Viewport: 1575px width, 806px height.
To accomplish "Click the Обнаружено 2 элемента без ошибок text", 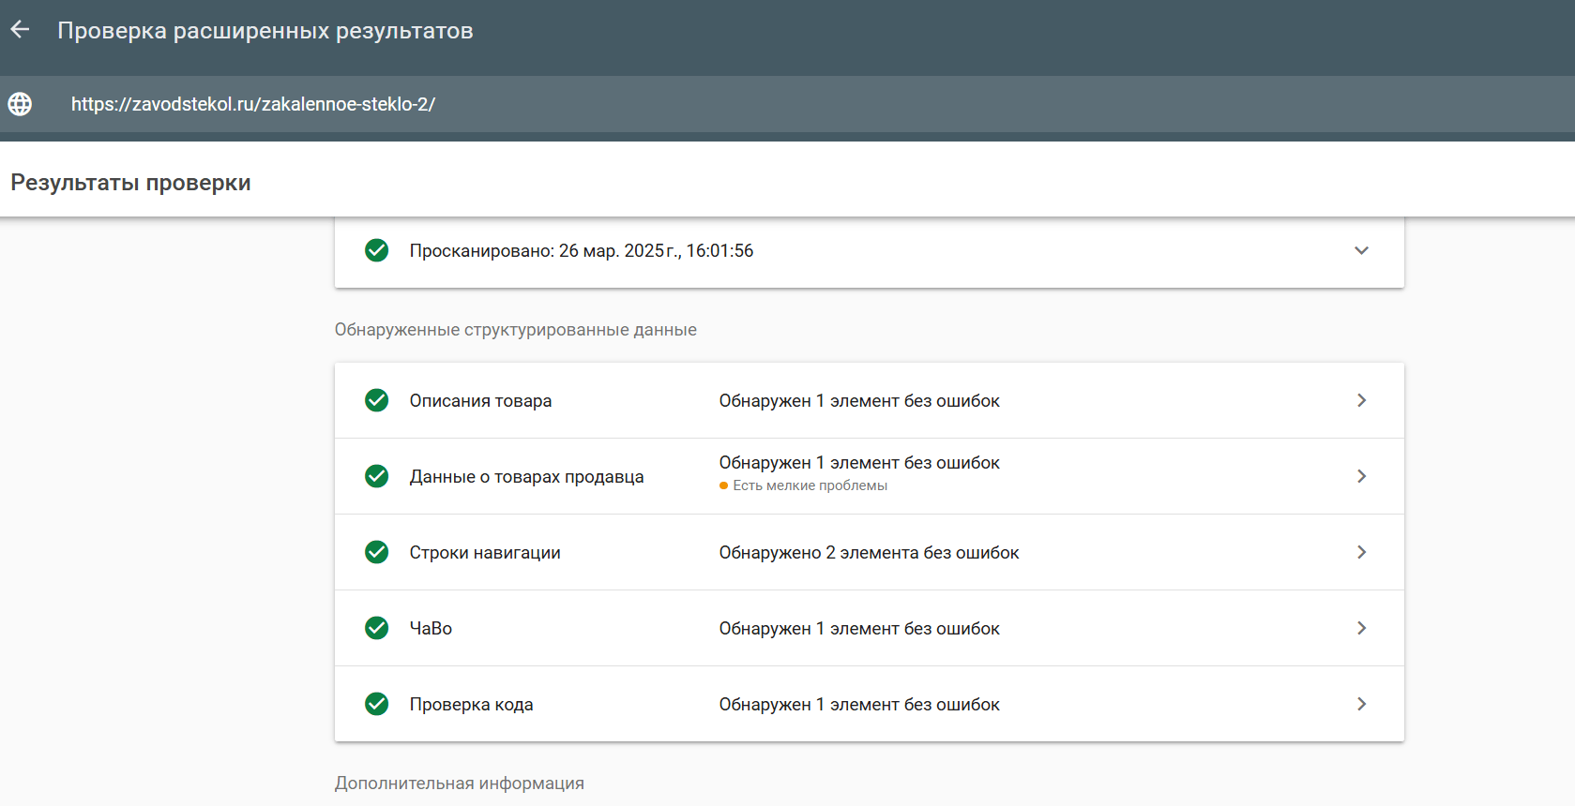I will [869, 553].
